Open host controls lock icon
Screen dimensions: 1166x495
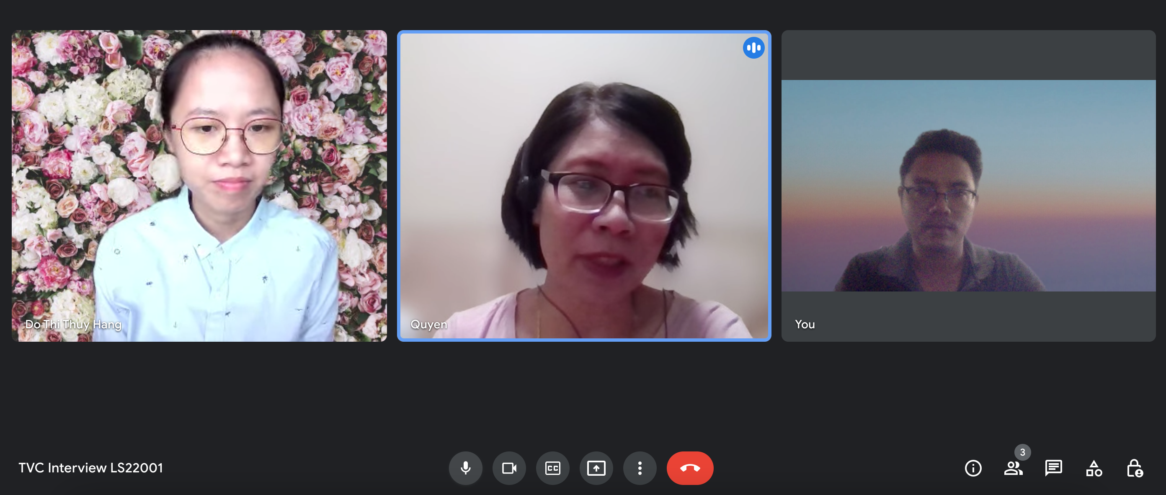click(1134, 468)
